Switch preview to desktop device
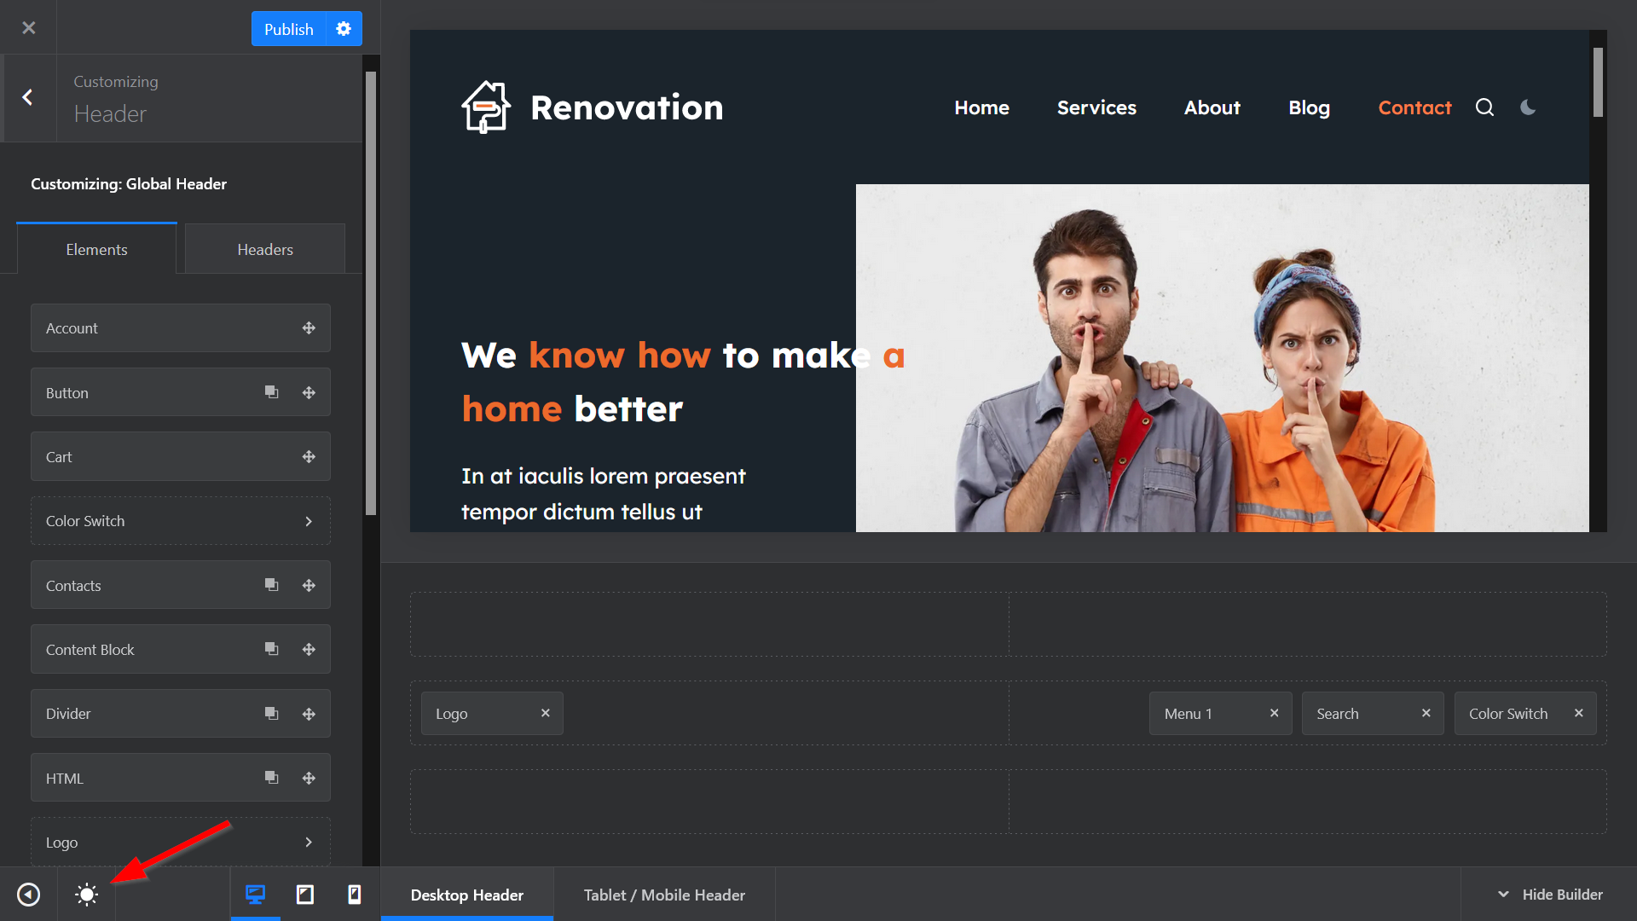Image resolution: width=1637 pixels, height=921 pixels. 255,895
